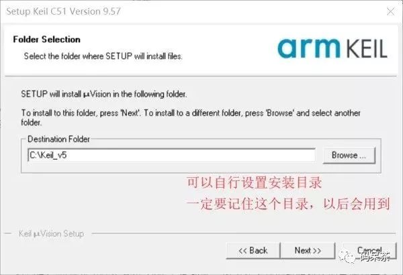Click the red text 以后会用到
The image size is (403, 275).
(356, 204)
